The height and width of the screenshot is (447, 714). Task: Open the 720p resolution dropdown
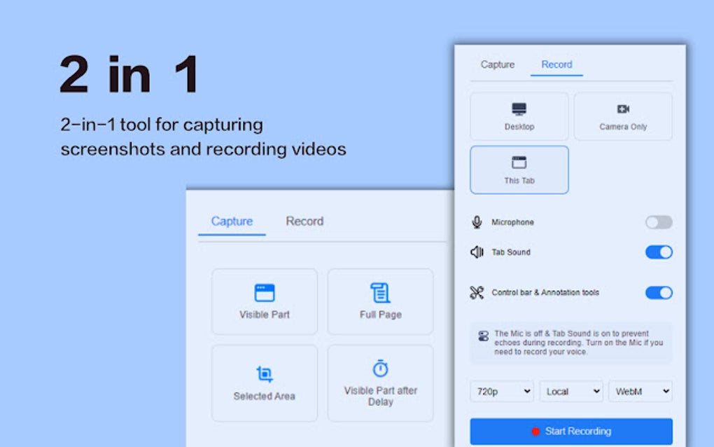pos(501,392)
